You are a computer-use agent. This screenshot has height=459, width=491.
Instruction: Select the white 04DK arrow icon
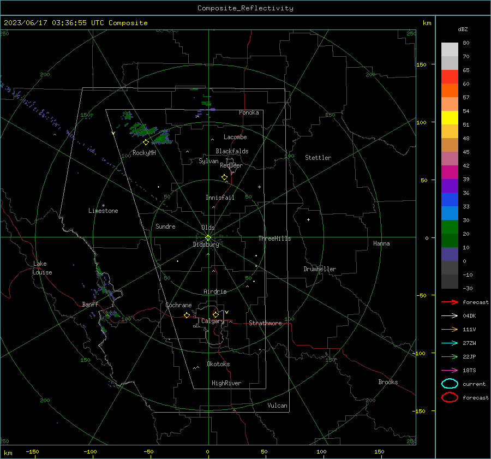[x=450, y=315]
